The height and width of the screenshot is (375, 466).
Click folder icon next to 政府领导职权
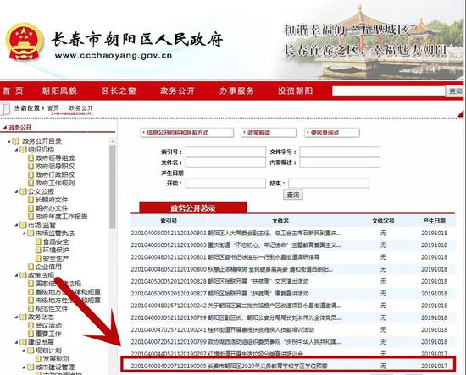[x=31, y=166]
